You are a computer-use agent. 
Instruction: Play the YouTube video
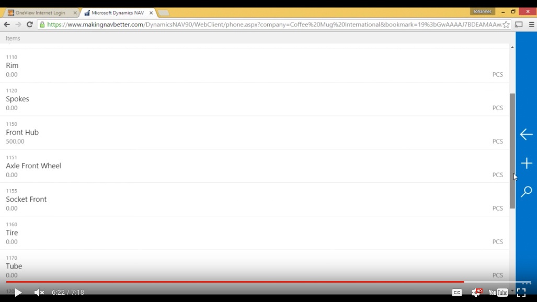[18, 293]
